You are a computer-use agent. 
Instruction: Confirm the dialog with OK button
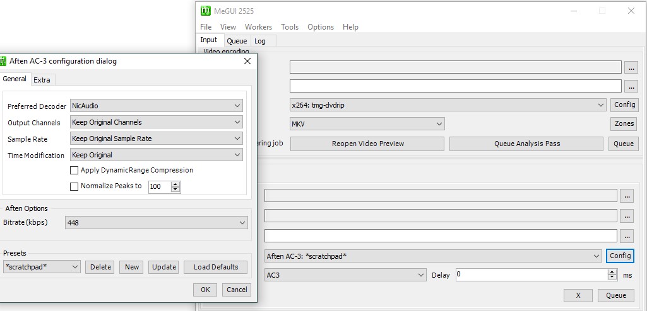click(x=205, y=290)
